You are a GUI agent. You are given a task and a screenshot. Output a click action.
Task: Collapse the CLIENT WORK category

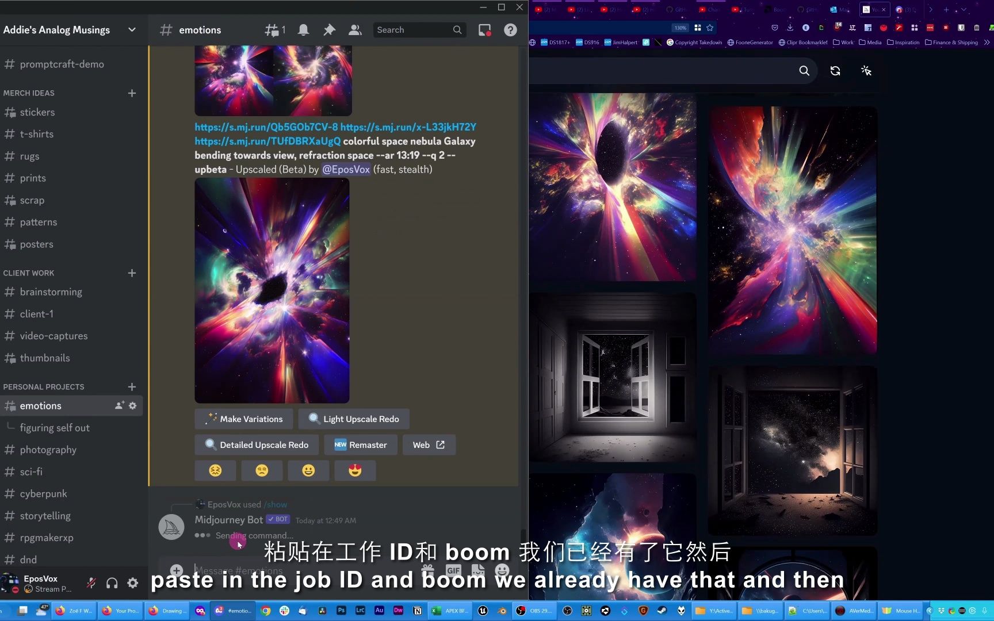click(29, 273)
